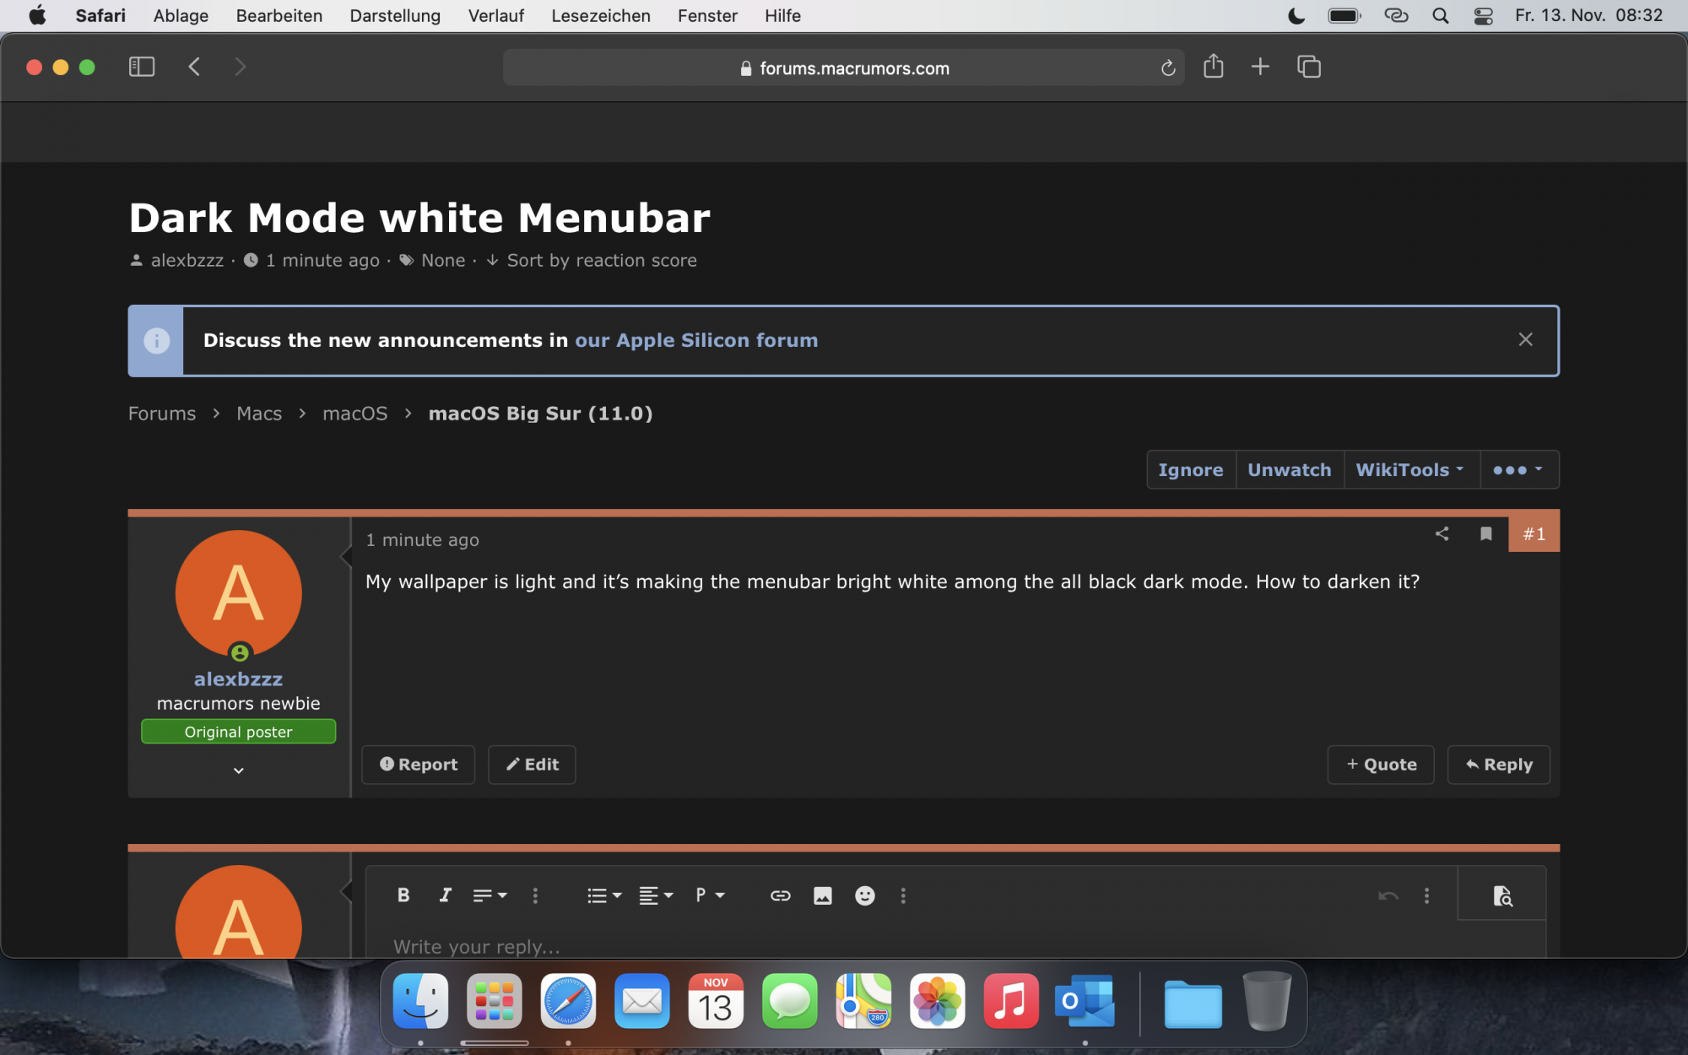Toggle italic formatting in reply editor
Viewport: 1688px width, 1055px height.
point(445,895)
